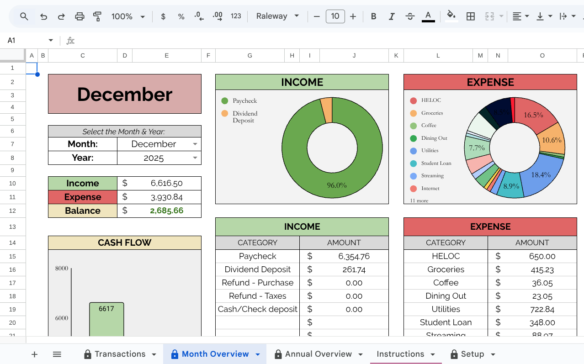584x364 pixels.
Task: Click the font size input field
Action: [x=335, y=16]
